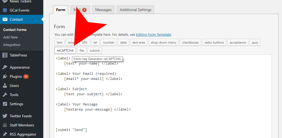
Task: Switch to the Form tab
Action: [61, 10]
